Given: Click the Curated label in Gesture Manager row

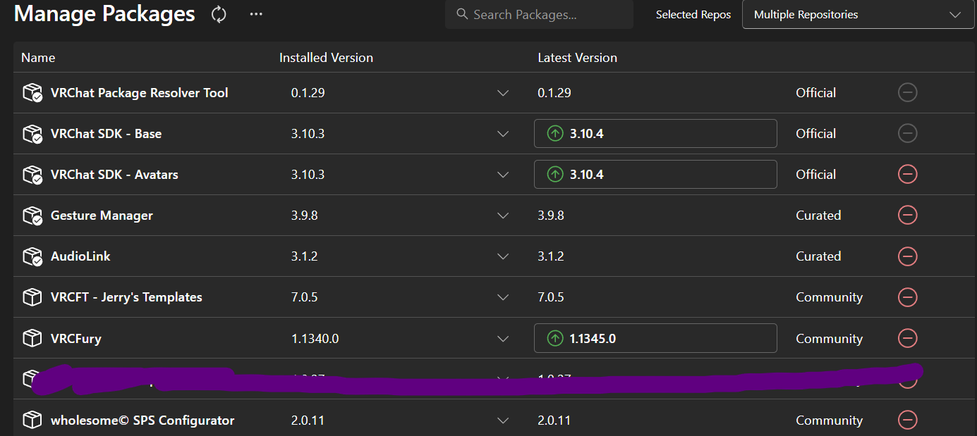Looking at the screenshot, I should coord(818,216).
